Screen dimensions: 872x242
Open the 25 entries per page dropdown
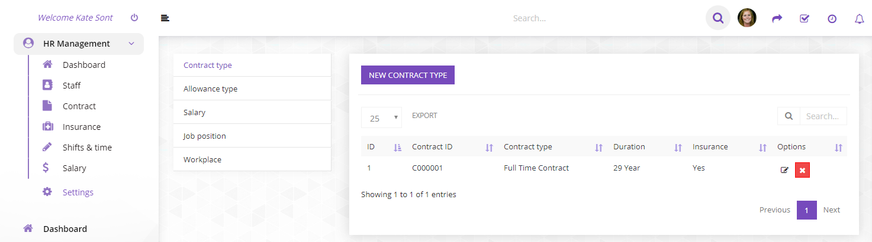click(x=381, y=118)
